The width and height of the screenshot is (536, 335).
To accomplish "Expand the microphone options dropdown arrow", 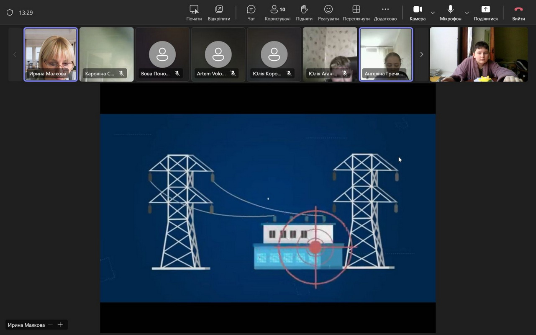I will (x=467, y=13).
